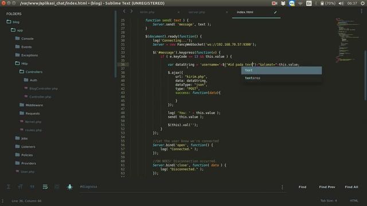The image size is (367, 206).
Task: Click the 06:37 clock in top panel
Action: [x=352, y=3]
